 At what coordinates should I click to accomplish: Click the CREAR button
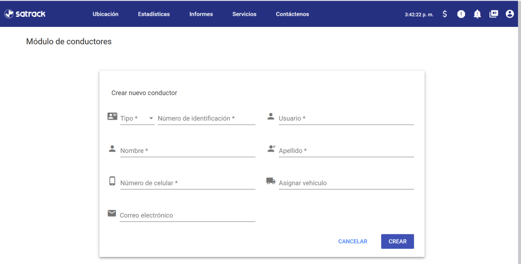coord(397,242)
